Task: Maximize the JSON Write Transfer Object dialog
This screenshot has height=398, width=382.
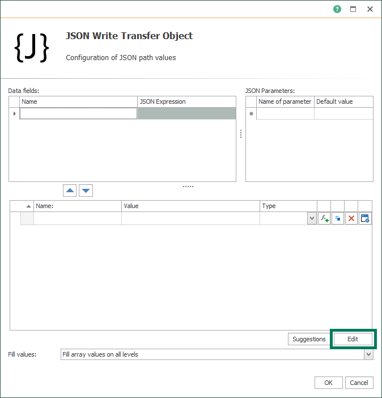Action: click(x=353, y=10)
